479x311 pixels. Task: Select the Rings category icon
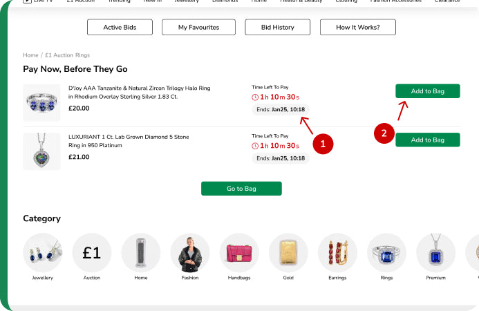pos(386,253)
